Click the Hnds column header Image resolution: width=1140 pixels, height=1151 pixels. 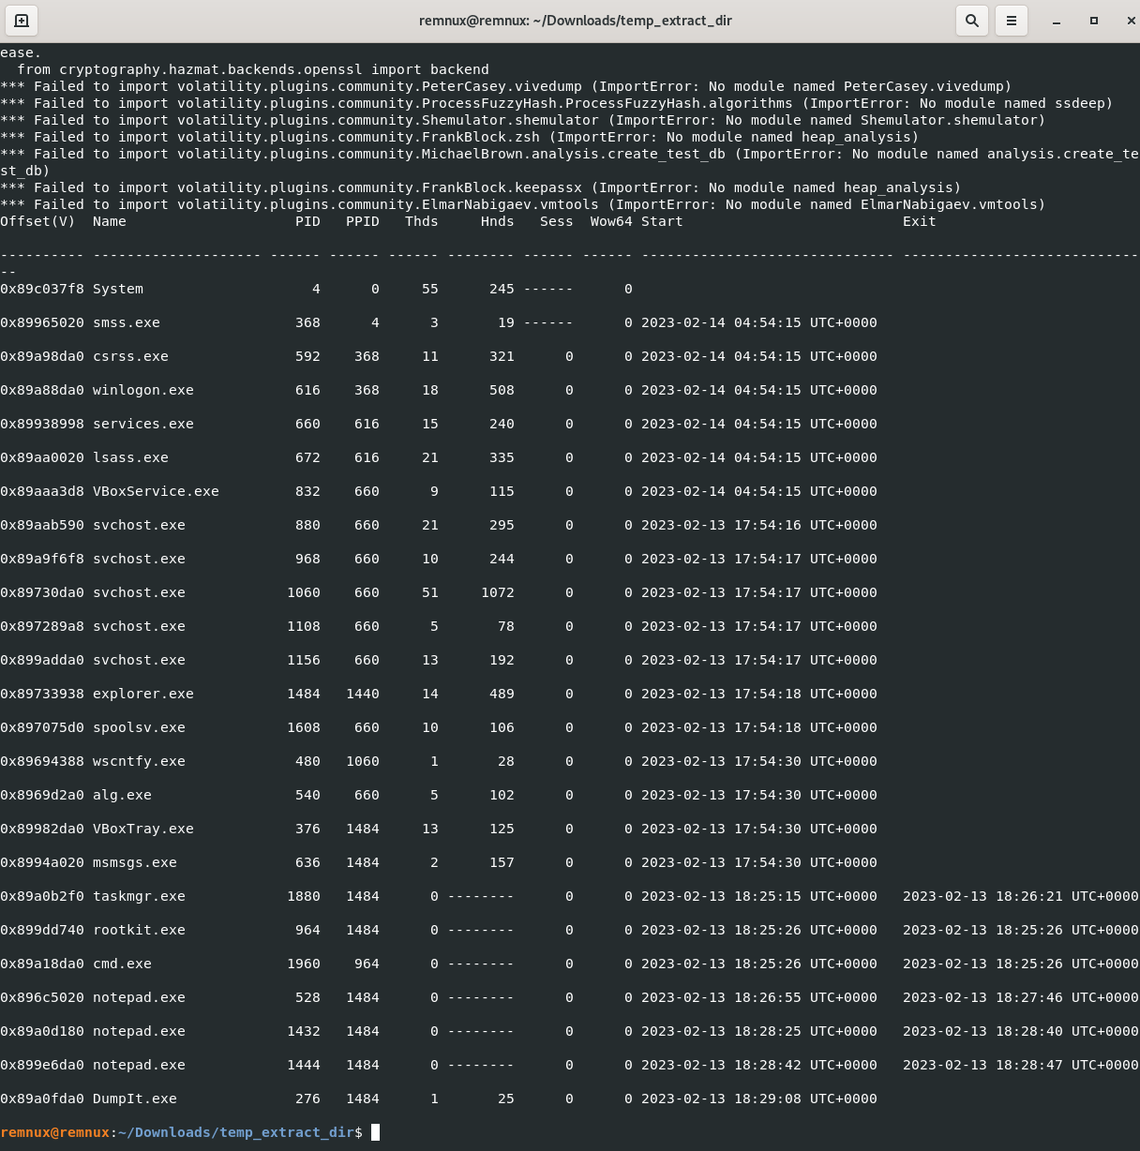(498, 221)
